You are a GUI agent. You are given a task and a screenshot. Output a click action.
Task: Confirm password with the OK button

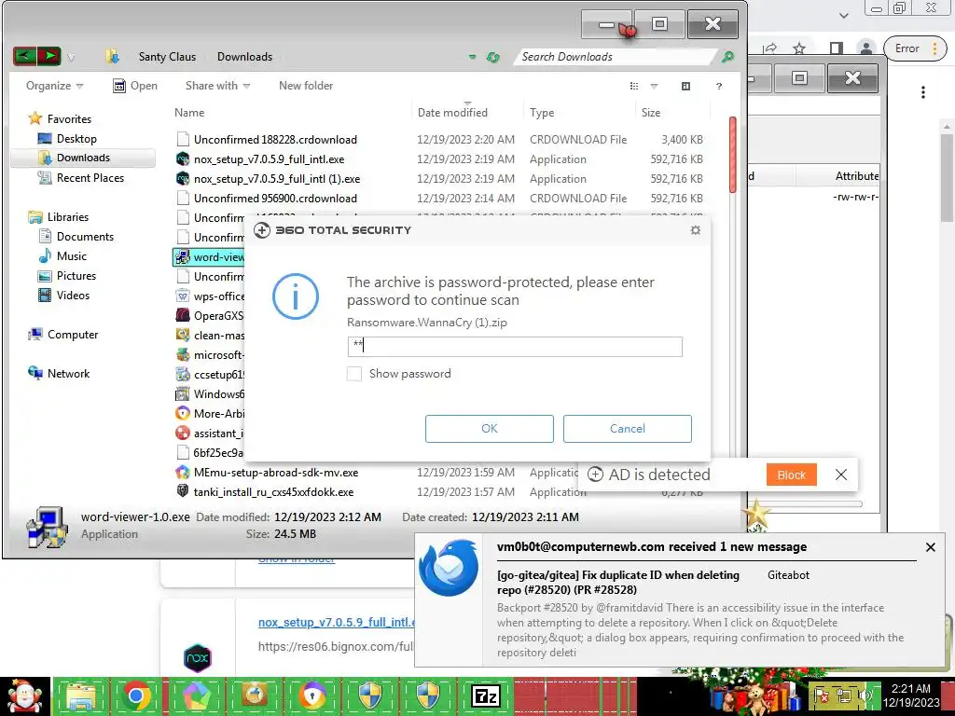pos(489,429)
